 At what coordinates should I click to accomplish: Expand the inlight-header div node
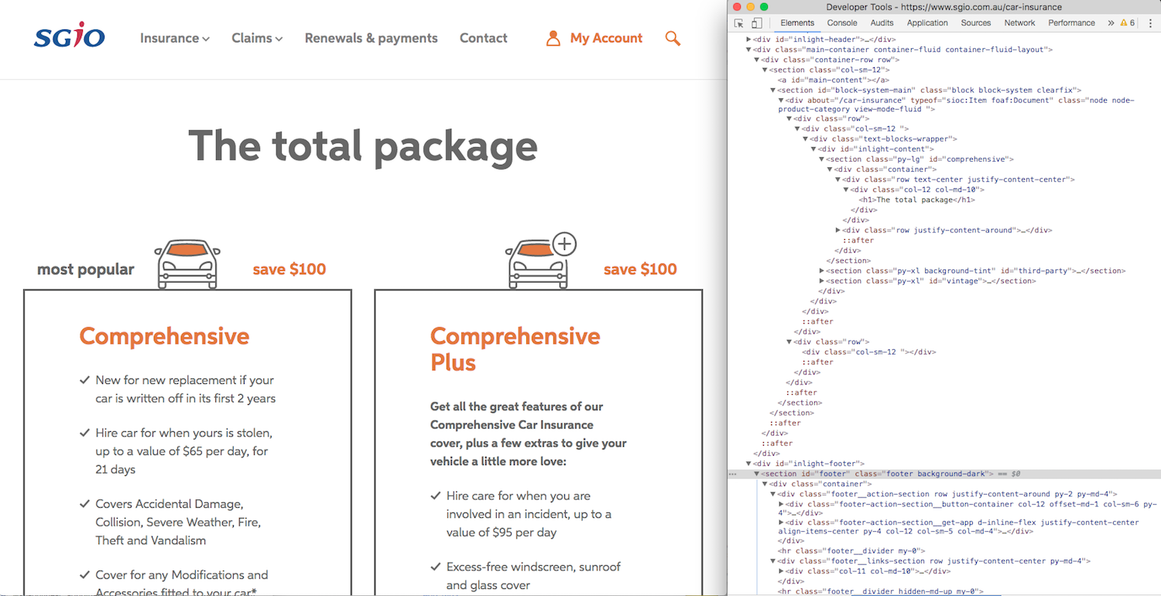click(x=748, y=39)
